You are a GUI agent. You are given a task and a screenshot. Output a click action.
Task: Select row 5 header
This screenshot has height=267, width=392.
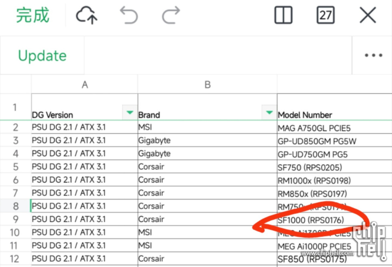click(x=16, y=167)
